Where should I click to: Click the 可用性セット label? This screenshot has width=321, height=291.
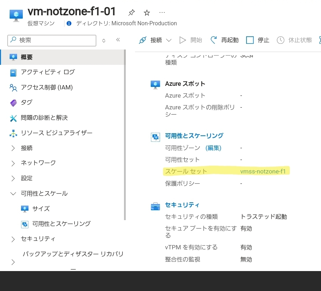click(x=182, y=160)
